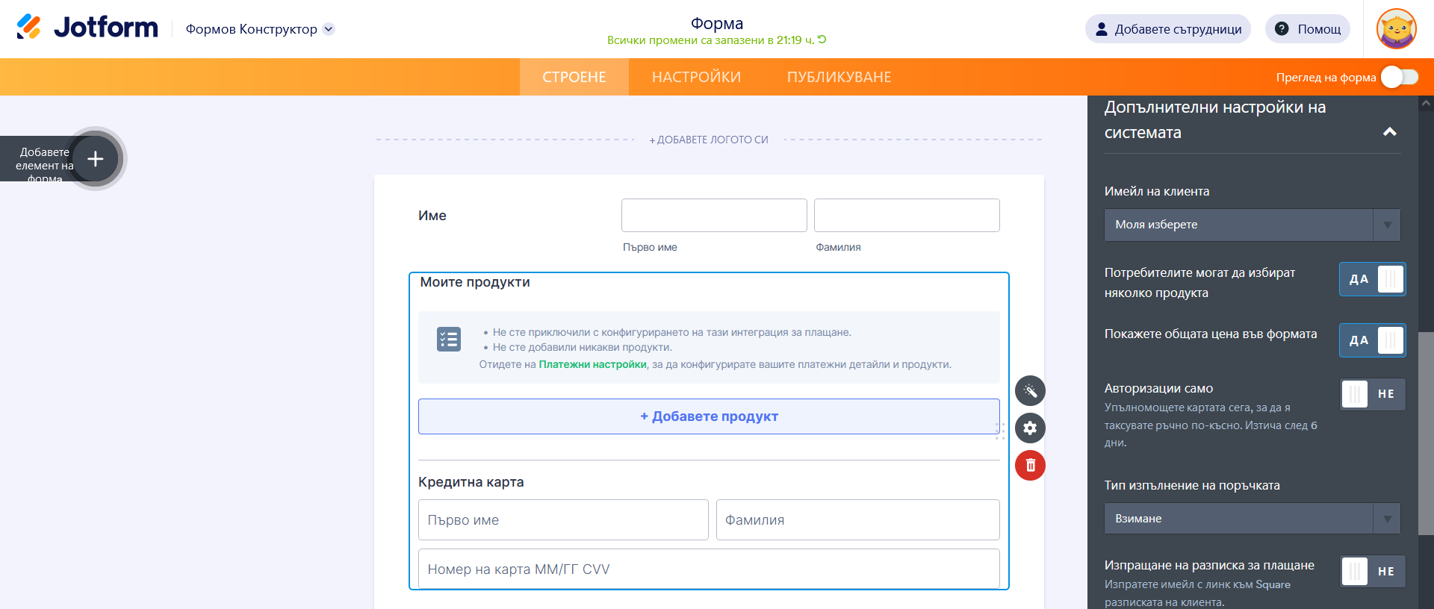Collapse the additional system settings section

pyautogui.click(x=1389, y=132)
